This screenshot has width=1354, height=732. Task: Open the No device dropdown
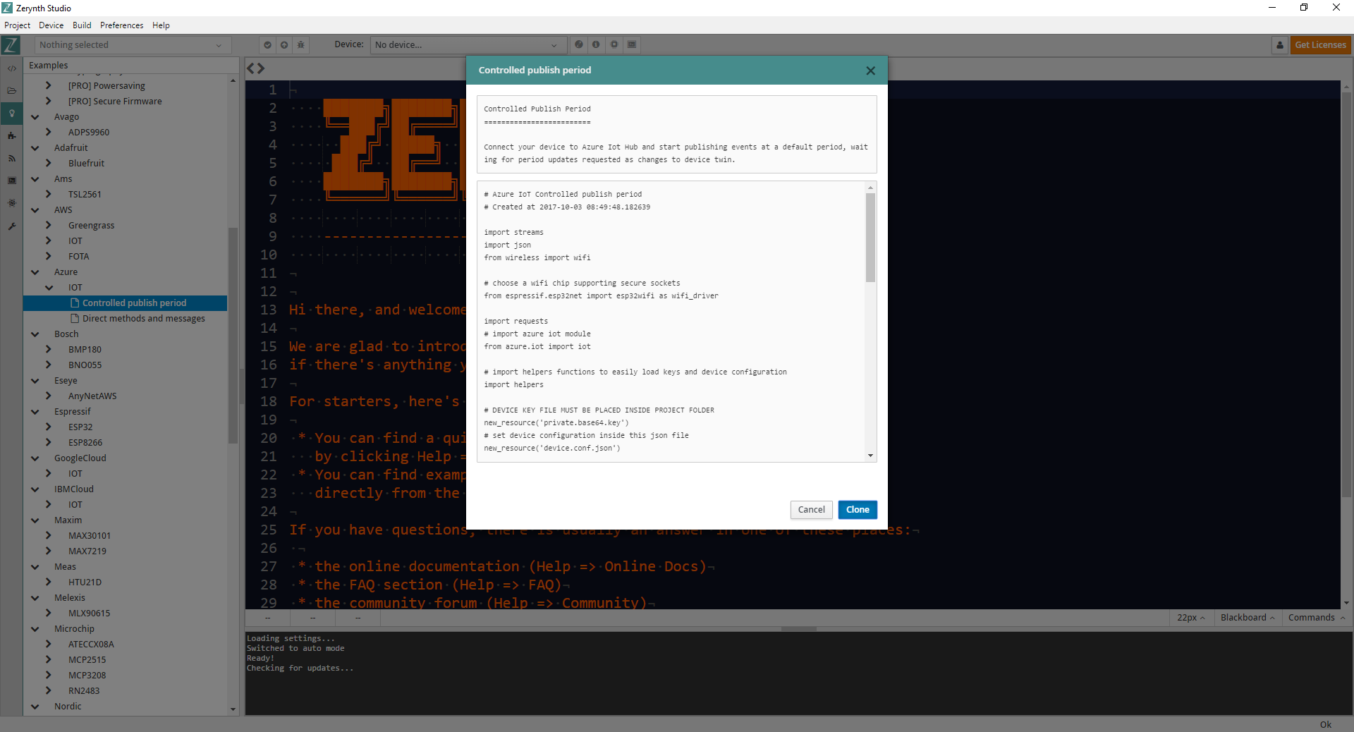tap(468, 45)
